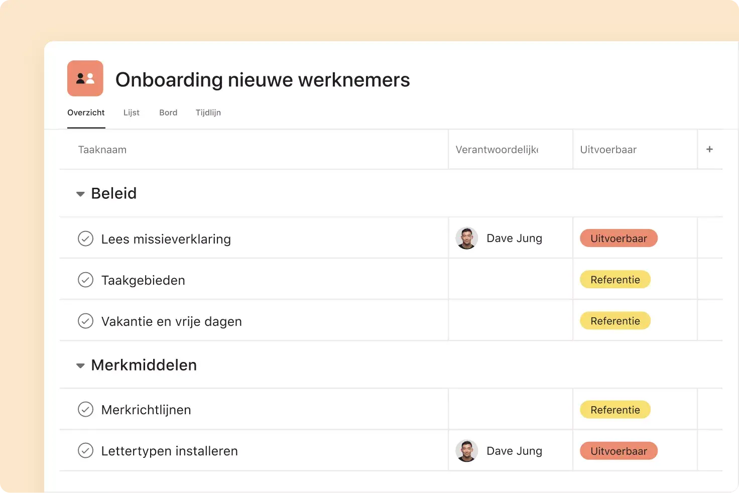Click the completion circle for "Vakantie en vrije dagen"
The height and width of the screenshot is (493, 739).
pos(86,321)
